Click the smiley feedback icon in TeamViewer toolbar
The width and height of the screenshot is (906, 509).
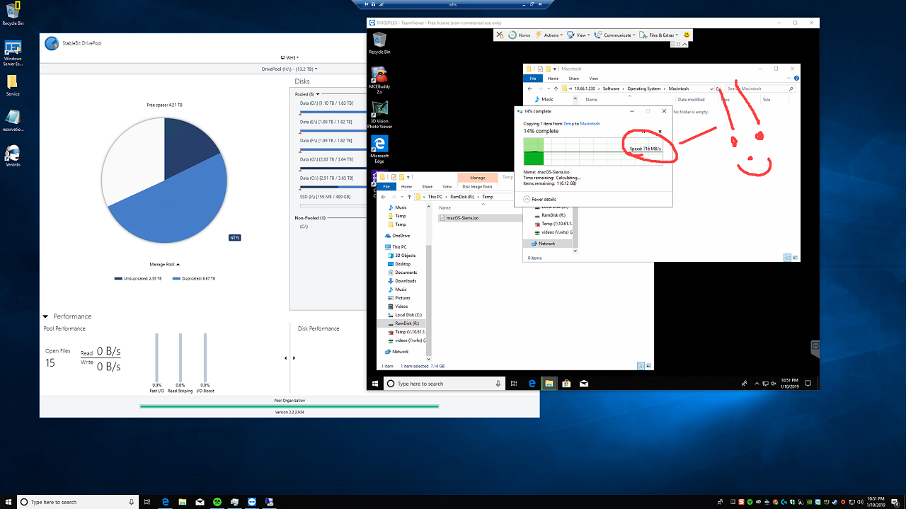pos(686,35)
